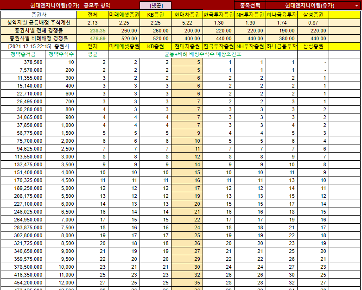The height and width of the screenshot is (290, 362).
Task: Click the 균등+비례 배정주식수 예상조견표 heading
Action: [x=203, y=54]
